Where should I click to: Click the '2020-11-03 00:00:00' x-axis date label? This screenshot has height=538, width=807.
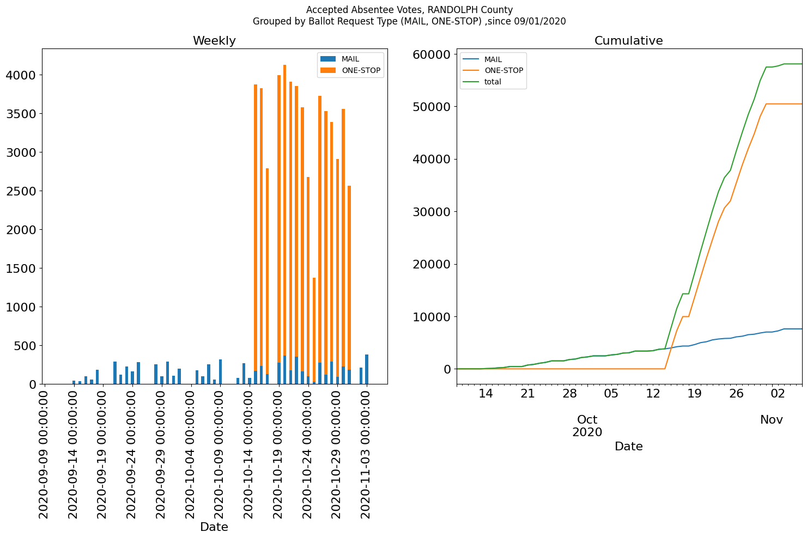(367, 454)
